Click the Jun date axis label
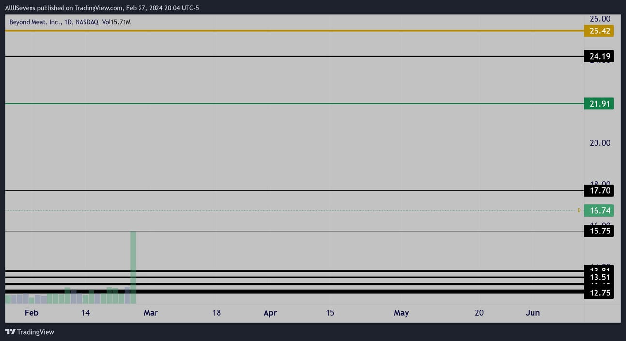 pos(532,313)
